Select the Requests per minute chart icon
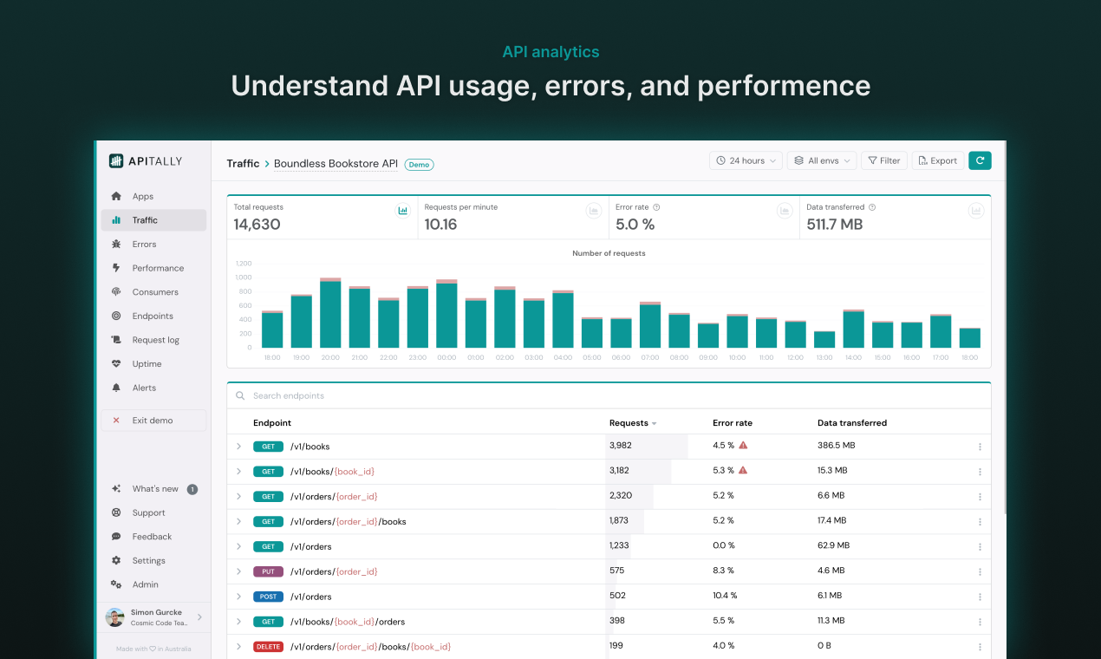The height and width of the screenshot is (659, 1101). 594,210
